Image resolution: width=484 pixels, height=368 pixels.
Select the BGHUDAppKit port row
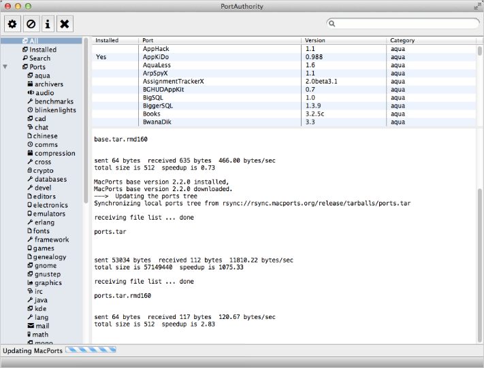(284, 90)
